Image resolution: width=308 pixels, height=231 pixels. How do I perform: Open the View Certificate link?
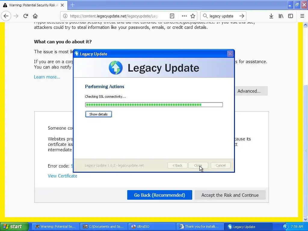63,176
